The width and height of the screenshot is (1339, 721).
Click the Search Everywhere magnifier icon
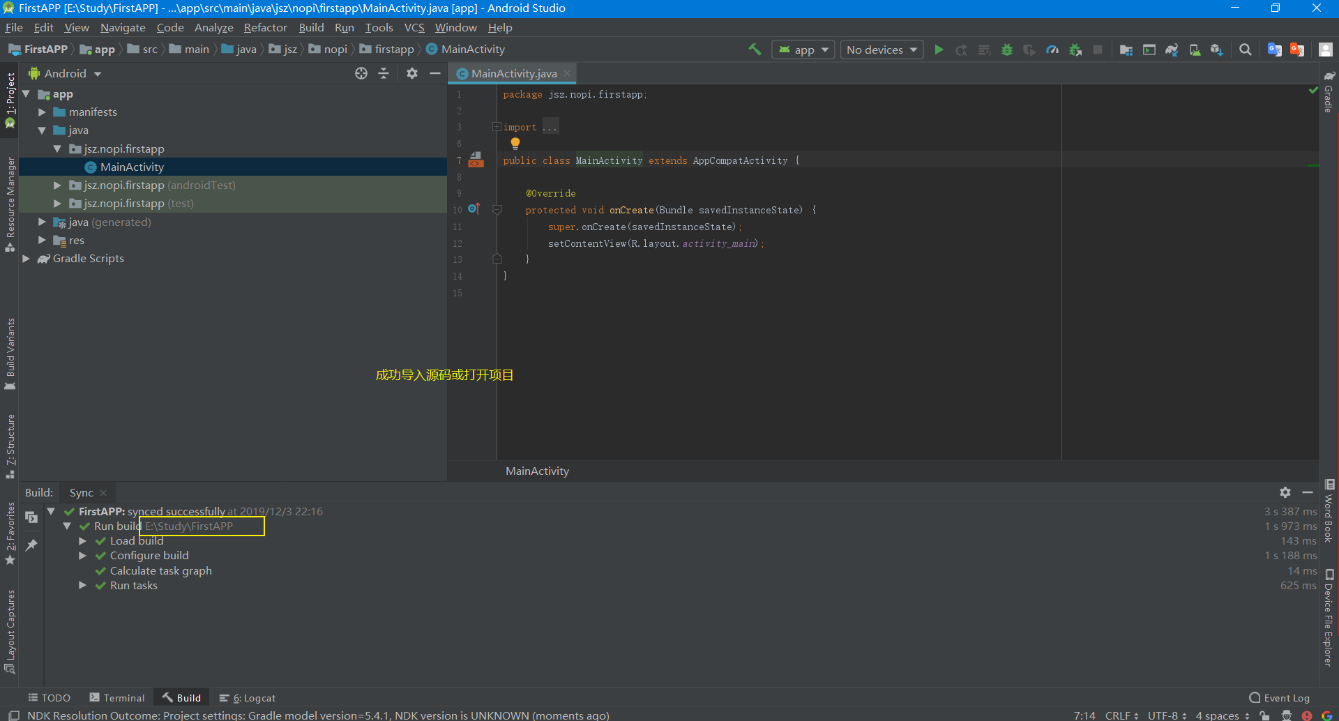[x=1245, y=50]
